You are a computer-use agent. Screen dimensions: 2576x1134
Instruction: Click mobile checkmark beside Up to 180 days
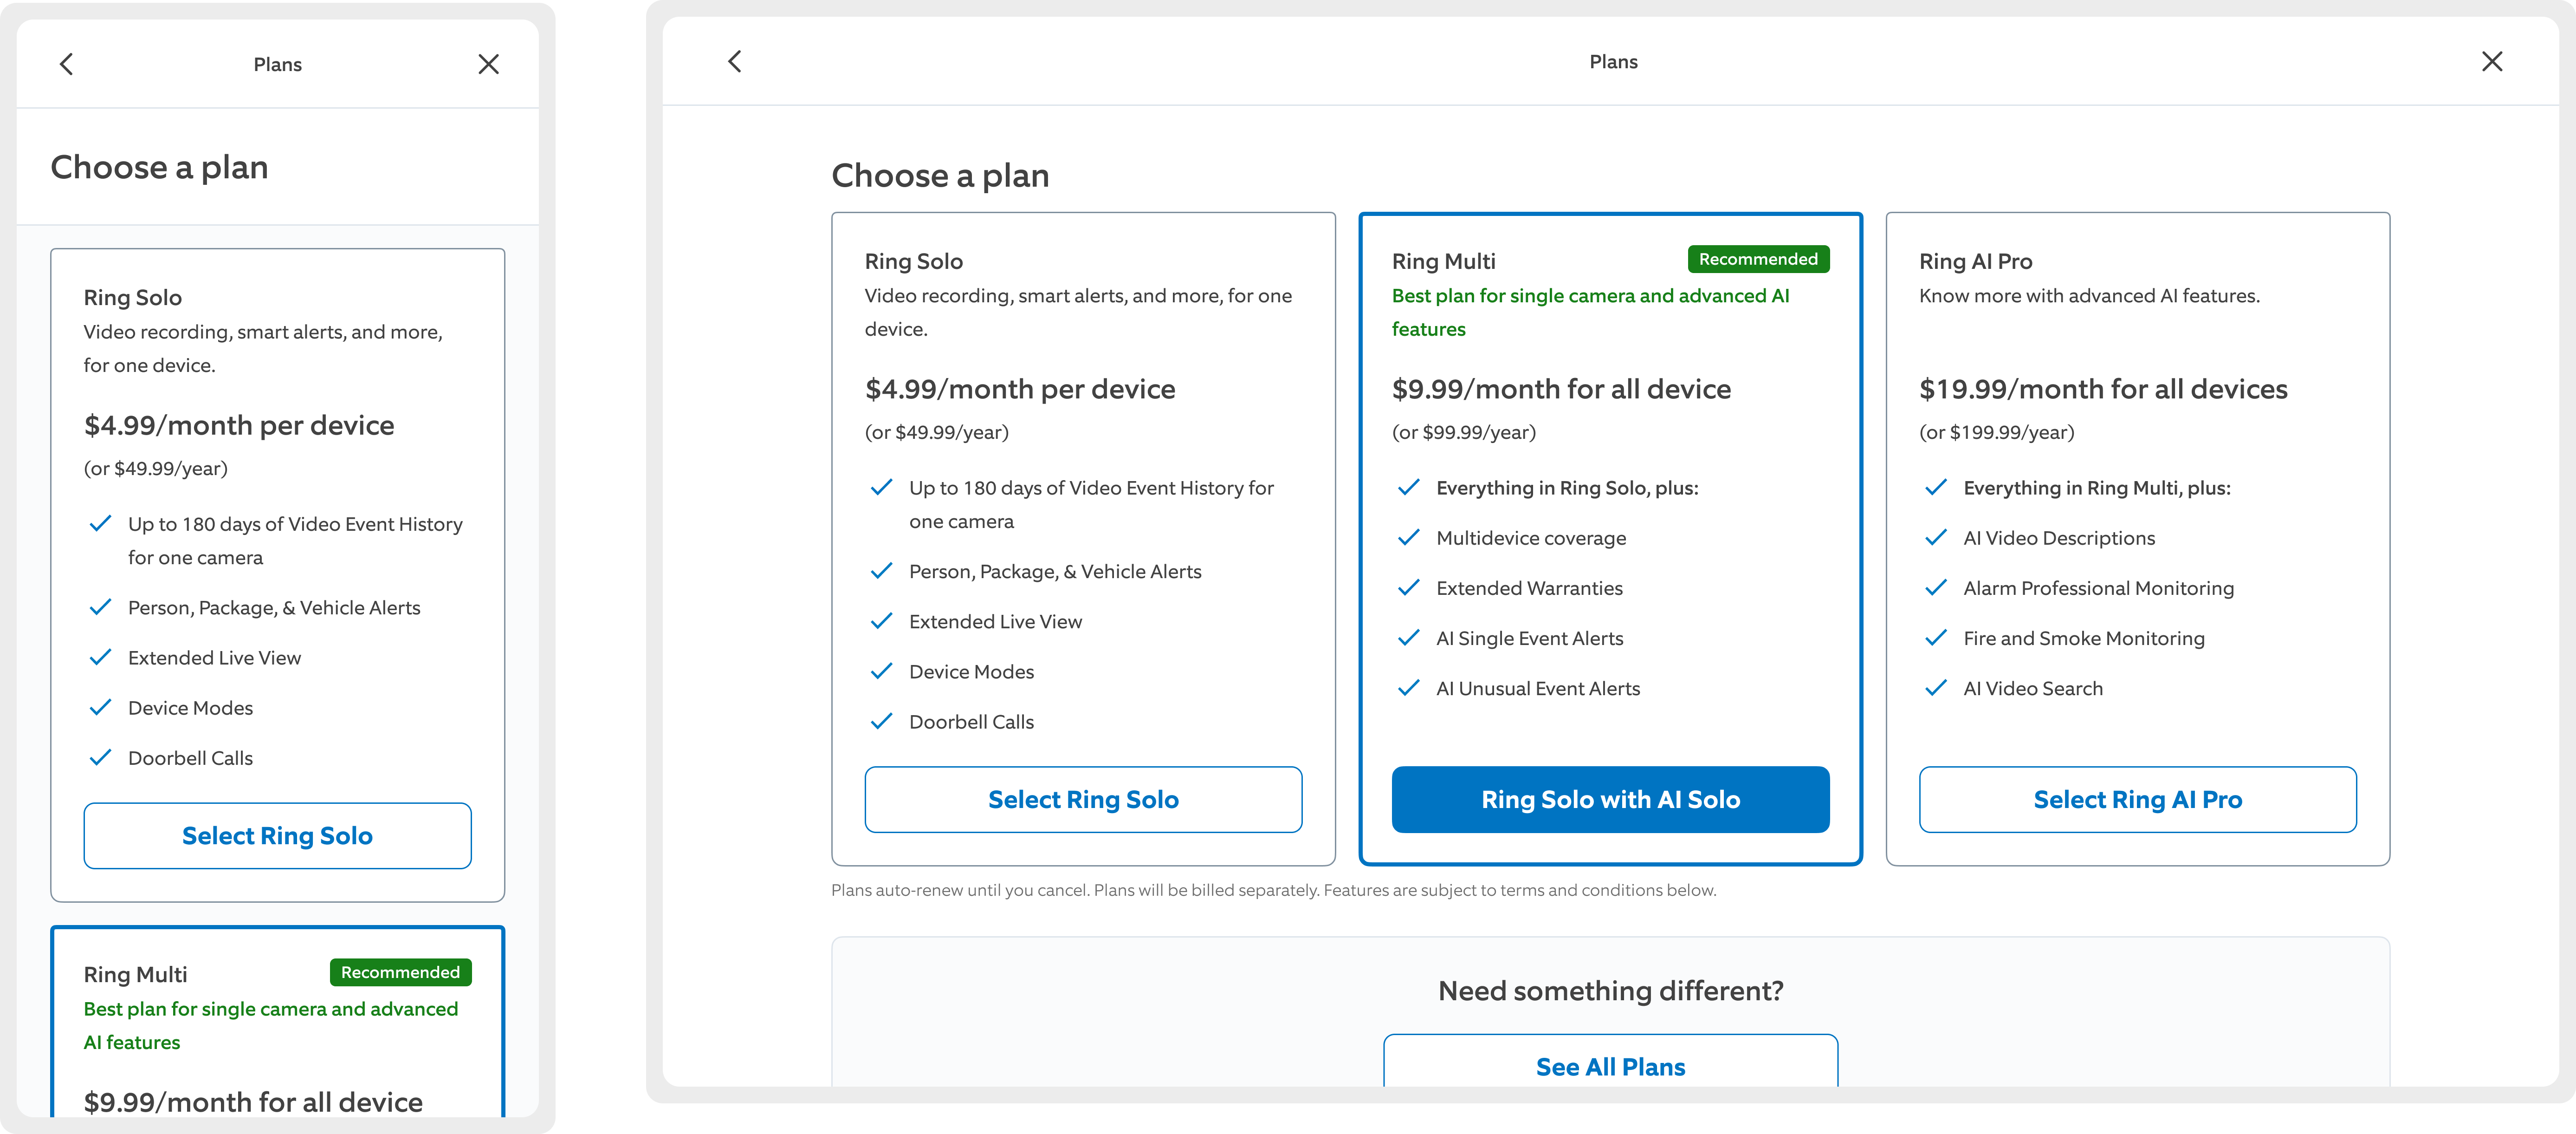(x=100, y=523)
